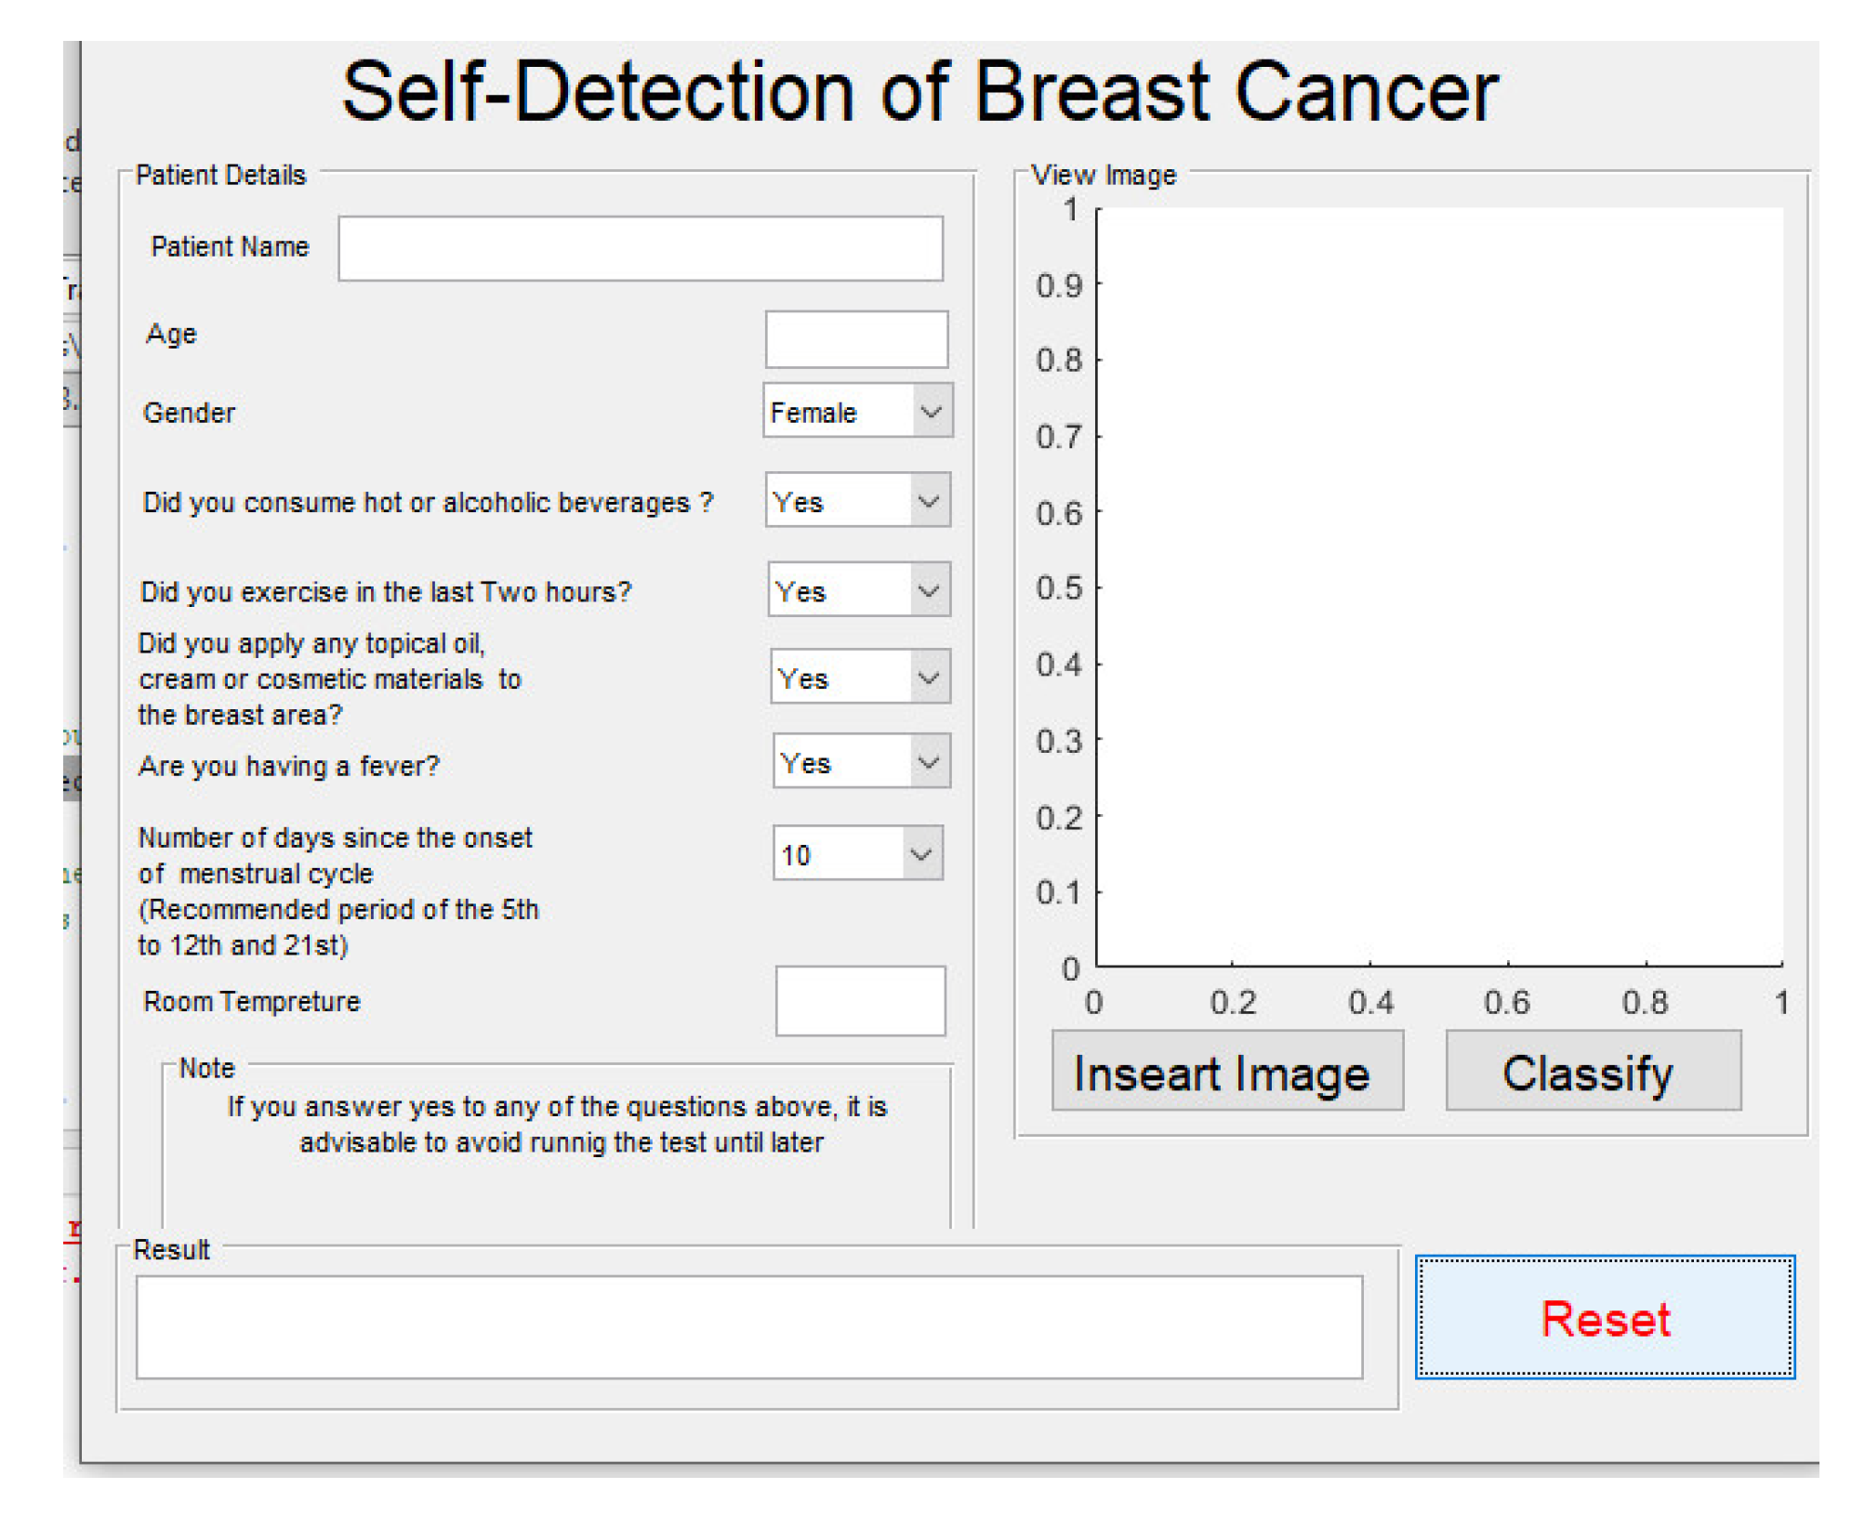Open the exercise question dropdown
The height and width of the screenshot is (1515, 1865).
tap(930, 590)
